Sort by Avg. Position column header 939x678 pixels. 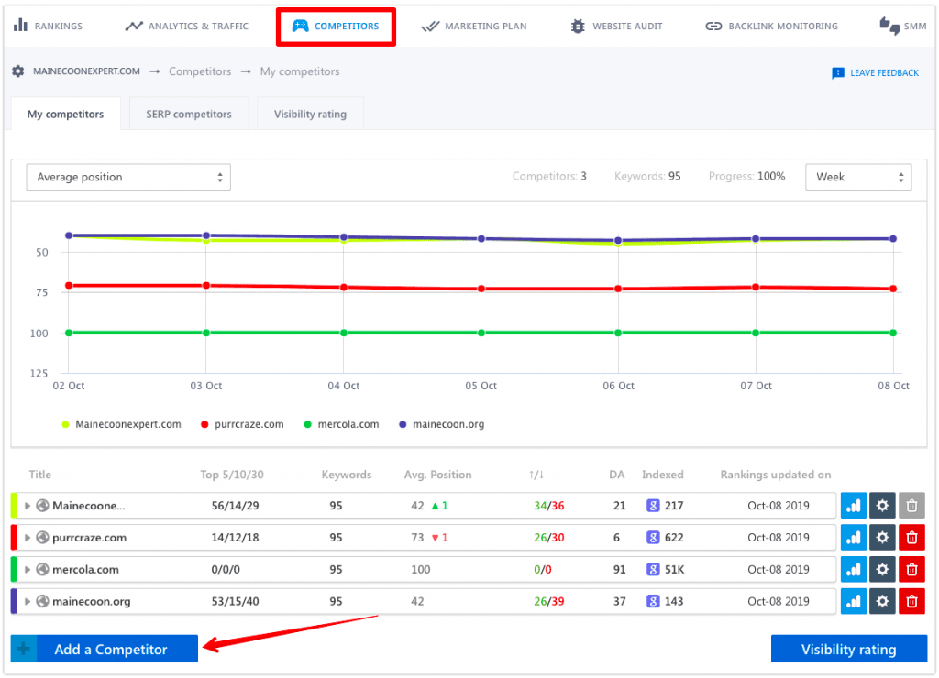[437, 475]
